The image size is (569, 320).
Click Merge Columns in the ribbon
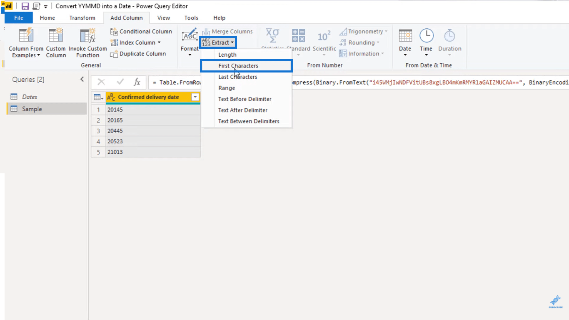[x=227, y=32]
